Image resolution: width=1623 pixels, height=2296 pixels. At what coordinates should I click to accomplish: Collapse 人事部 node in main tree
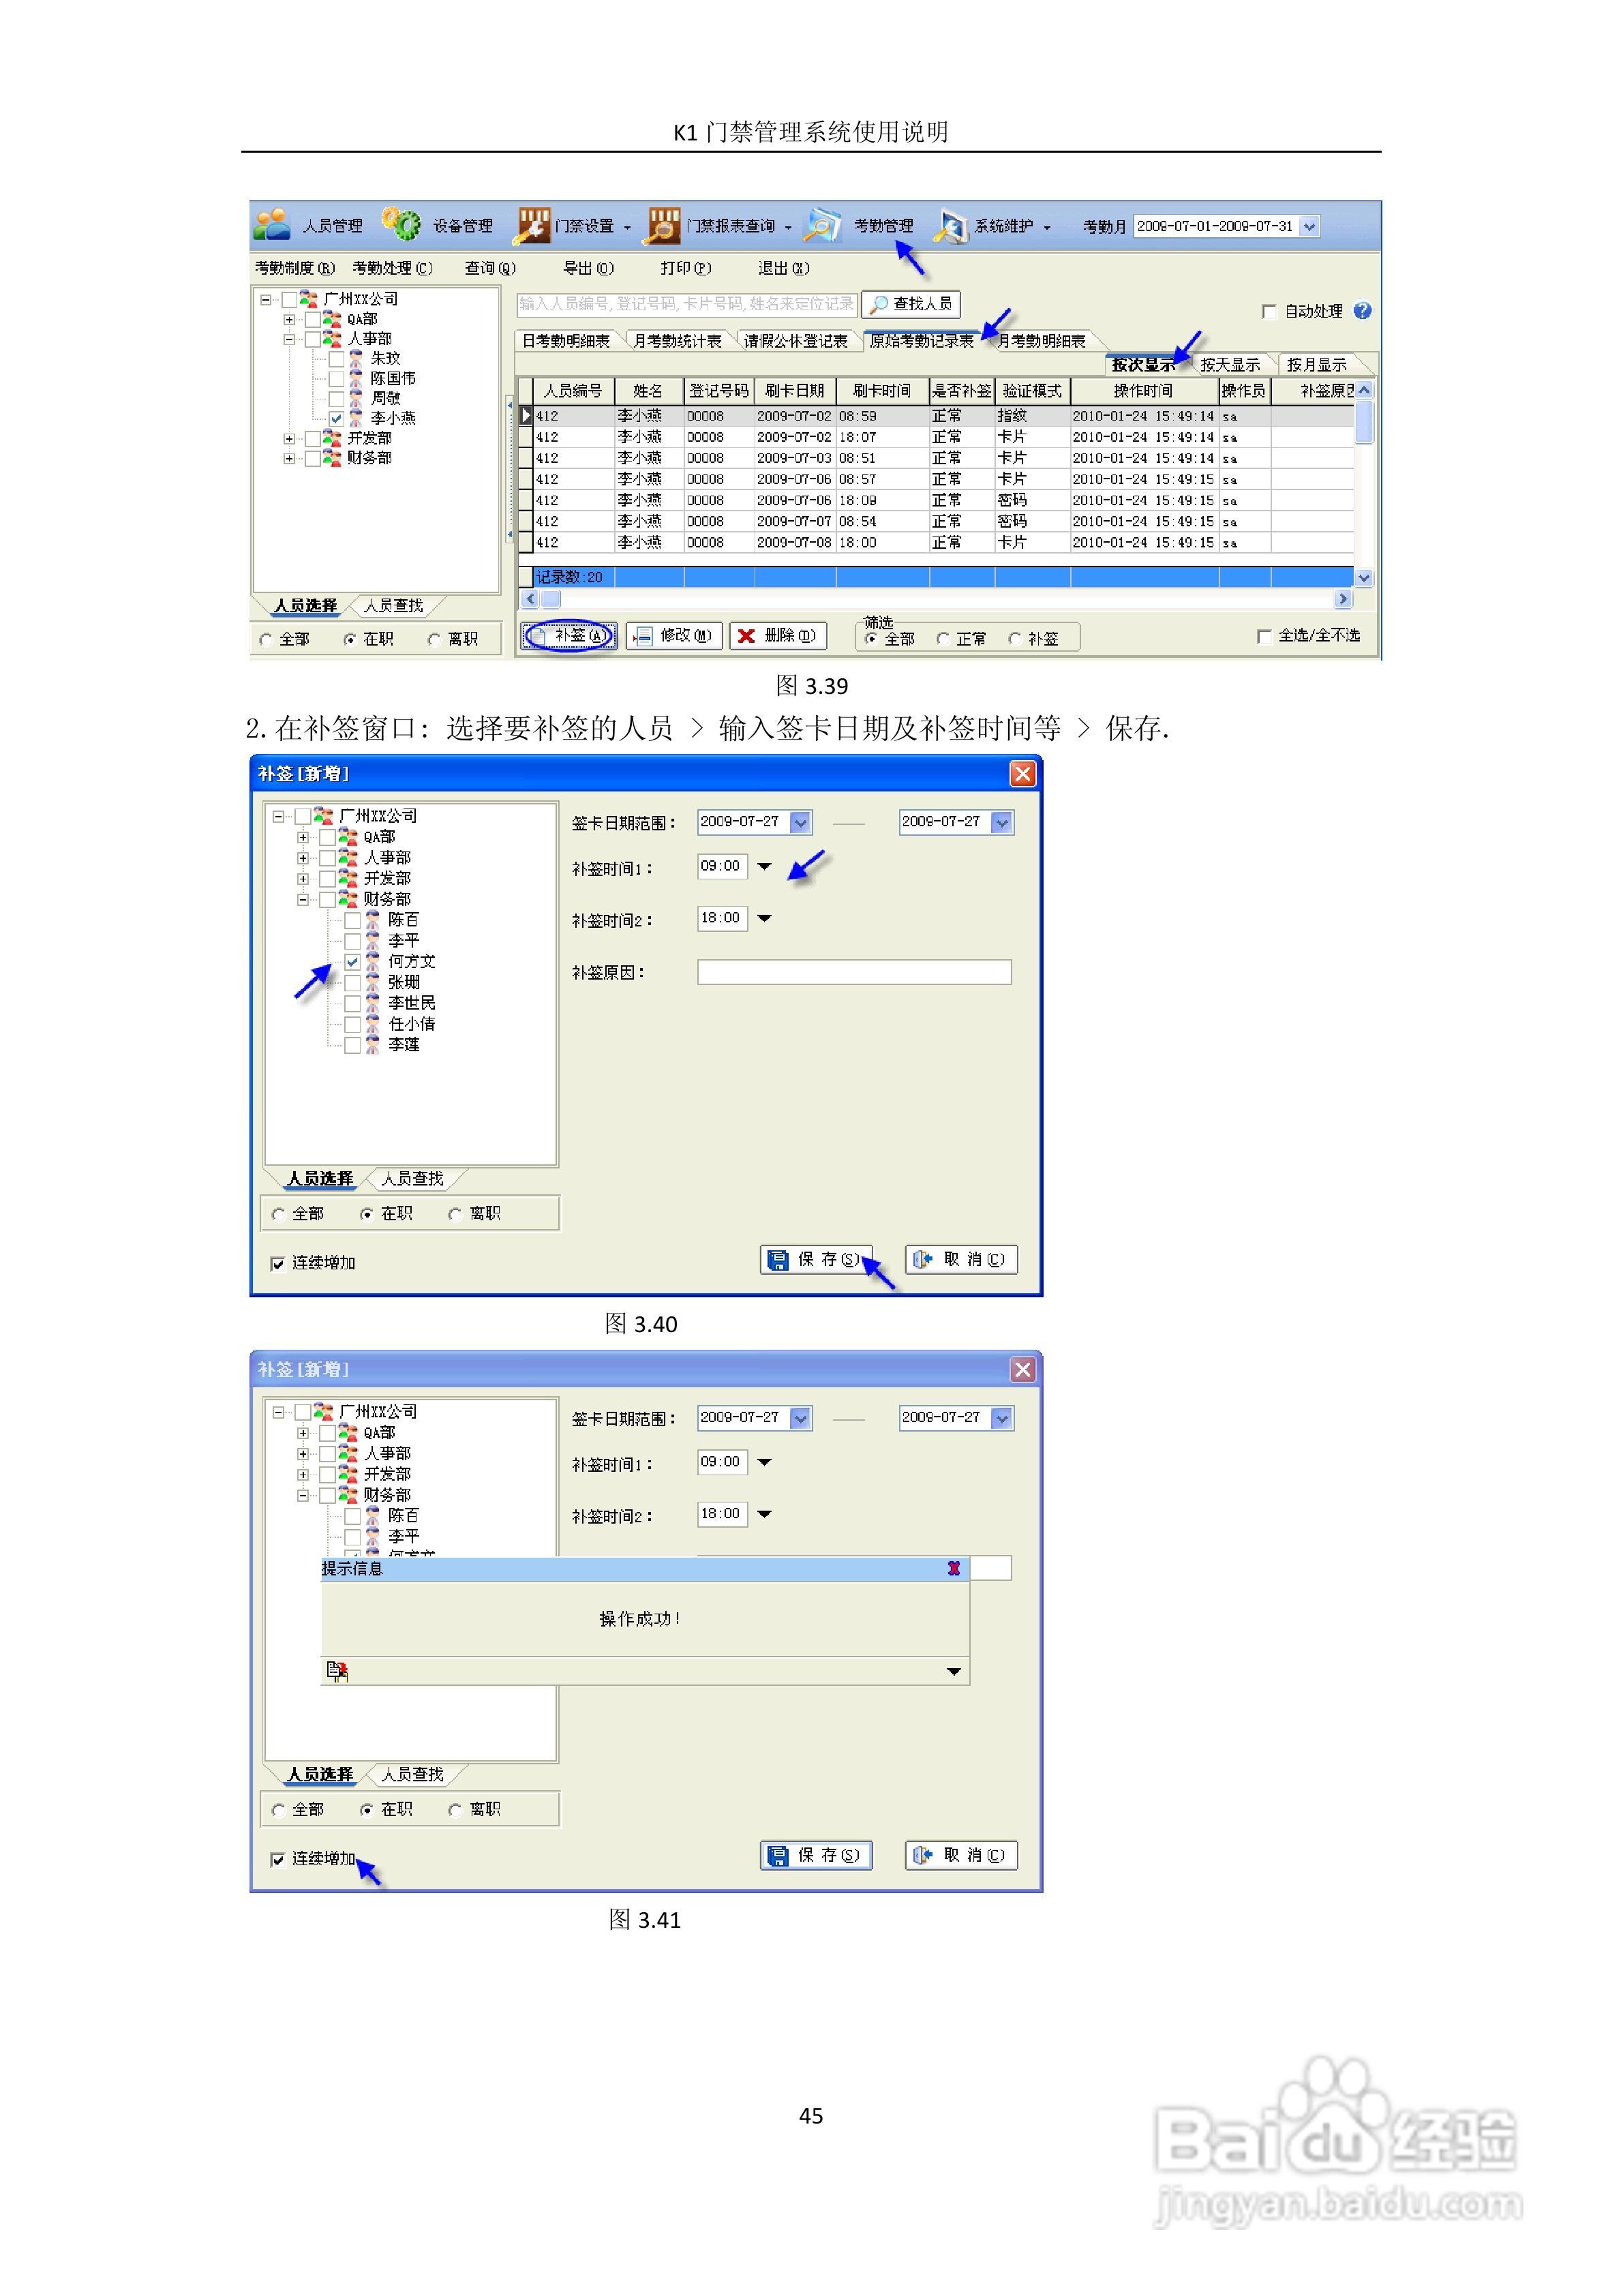289,339
